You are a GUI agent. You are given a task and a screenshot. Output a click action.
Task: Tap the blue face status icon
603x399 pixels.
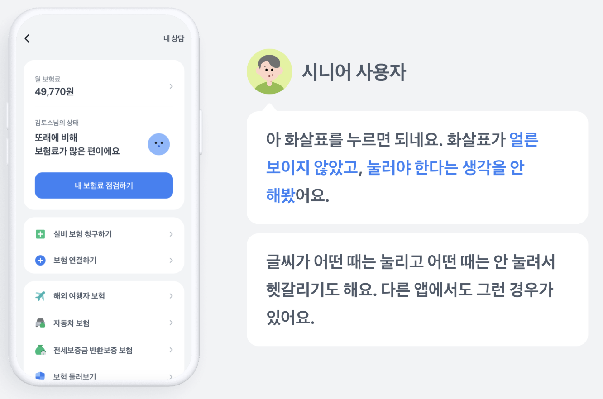(159, 144)
